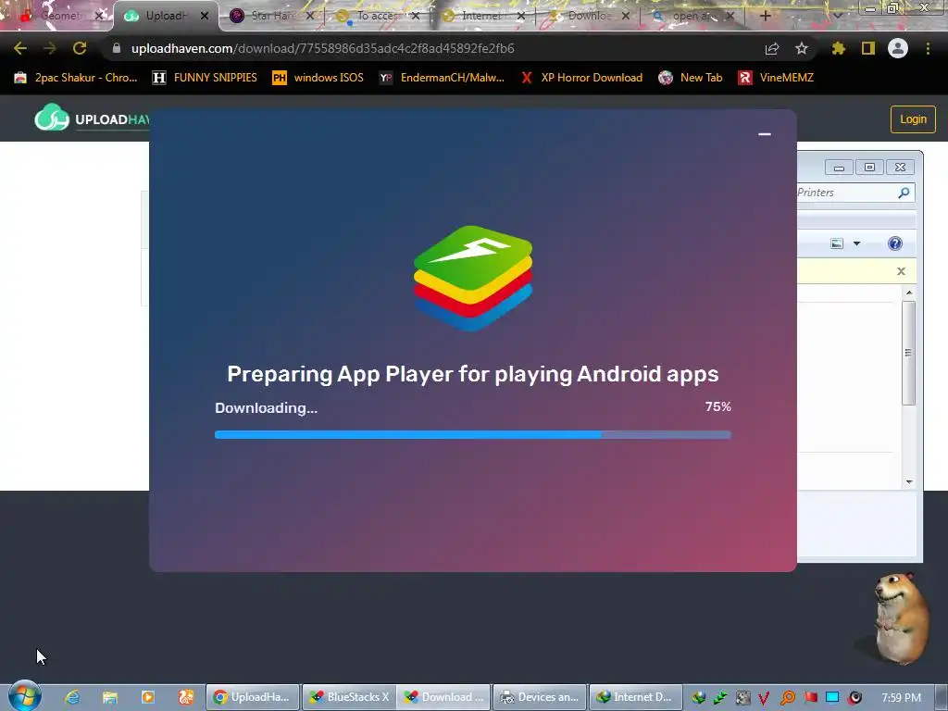Open the Chrome three-dot menu
Viewport: 948px width, 711px height.
(x=928, y=48)
